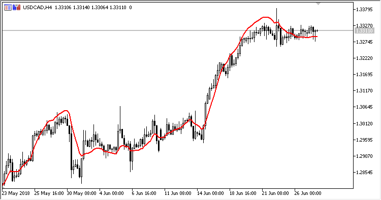Click the 4 Jun 00:00 time label

[112, 193]
